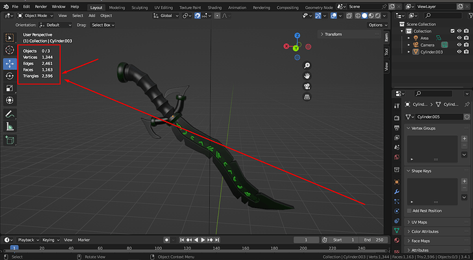Viewport: 473px width, 260px height.
Task: Open the File menu
Action: click(15, 6)
